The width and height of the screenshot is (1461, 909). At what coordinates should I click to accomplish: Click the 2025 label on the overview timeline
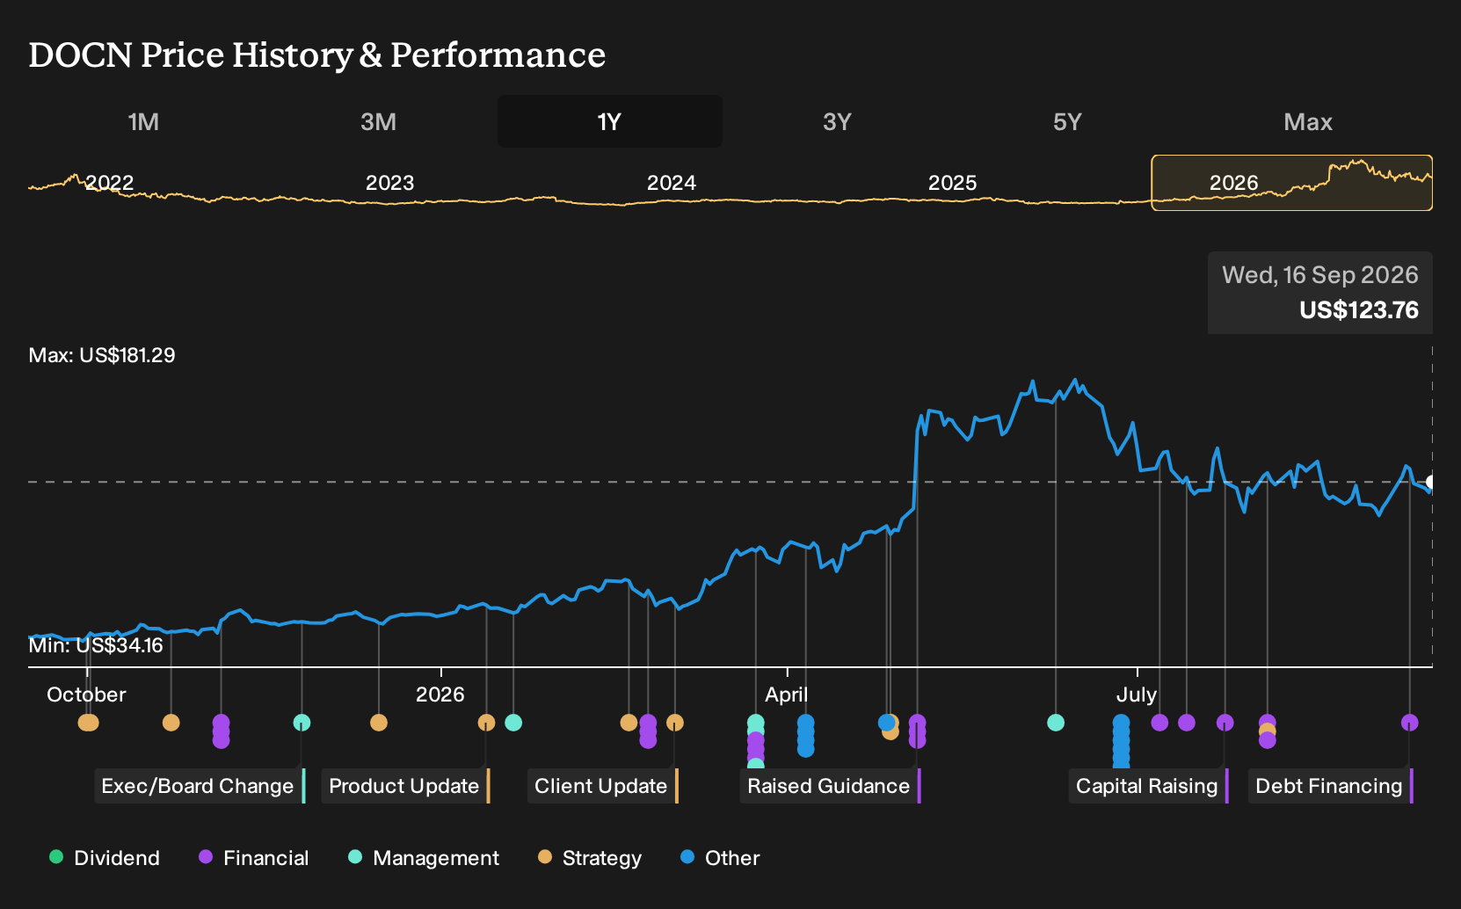click(x=953, y=183)
